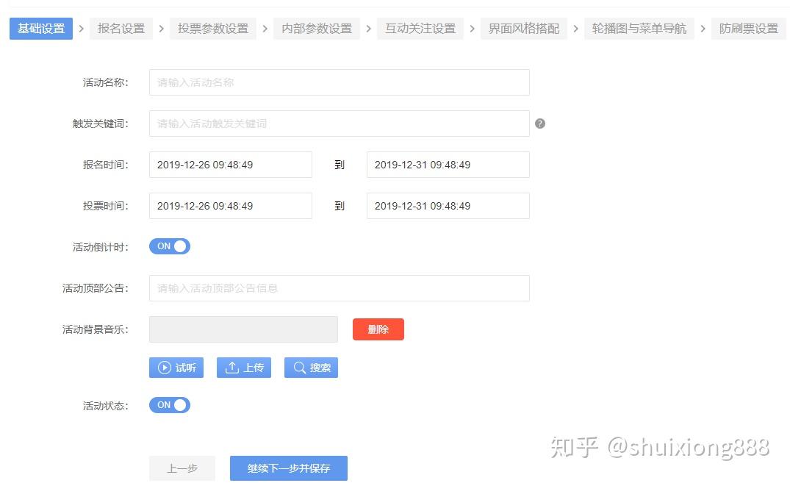Screen dimensions: 790x483
Task: Focus the 活动名称 input field
Action: [x=339, y=82]
